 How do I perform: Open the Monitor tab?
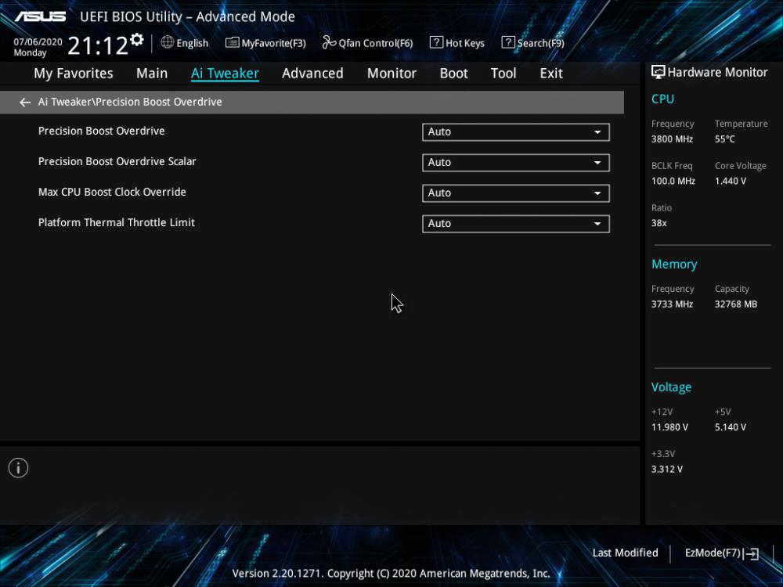pyautogui.click(x=391, y=74)
